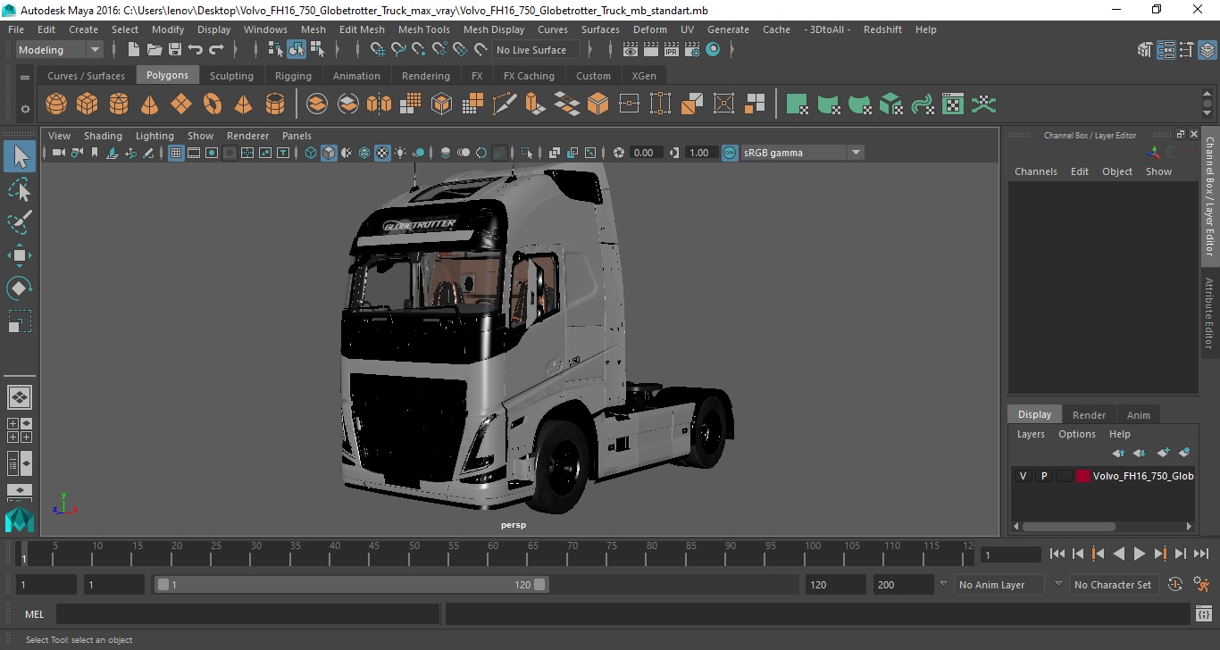Activate the Scale tool
The width and height of the screenshot is (1220, 650).
click(x=20, y=321)
